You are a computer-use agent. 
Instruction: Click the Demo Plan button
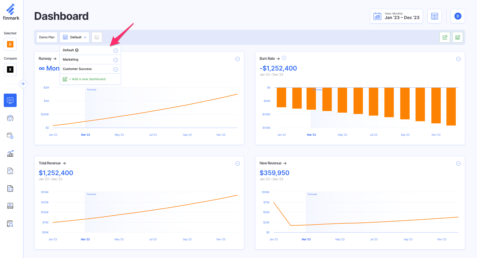pyautogui.click(x=47, y=37)
